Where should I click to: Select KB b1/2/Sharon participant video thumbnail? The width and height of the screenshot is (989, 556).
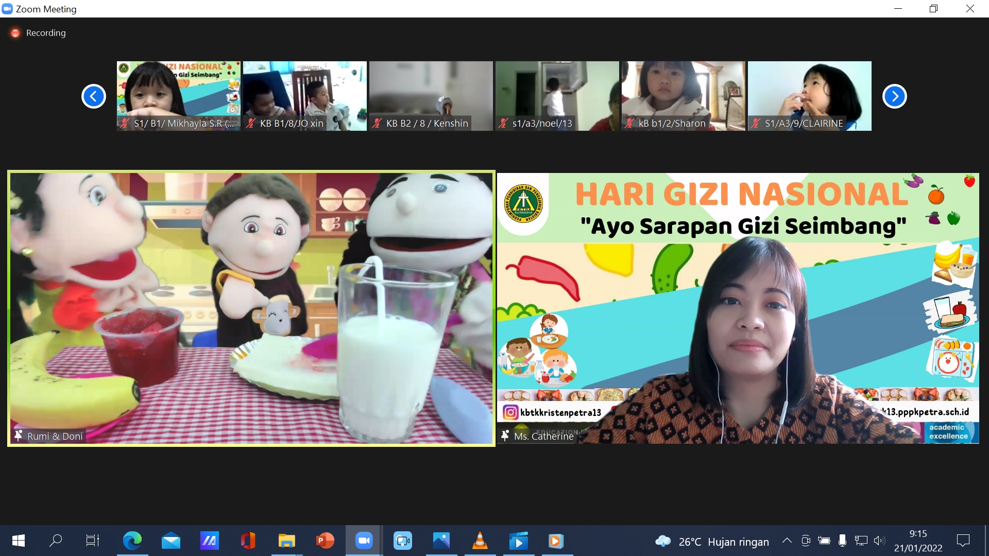coord(683,95)
